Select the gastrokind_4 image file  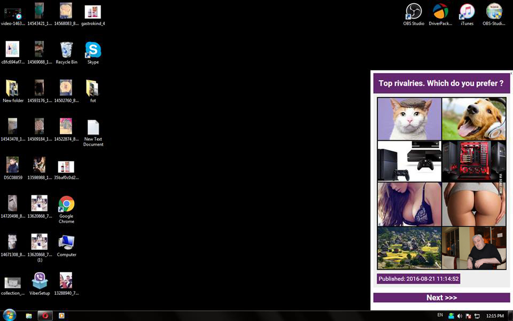(93, 14)
